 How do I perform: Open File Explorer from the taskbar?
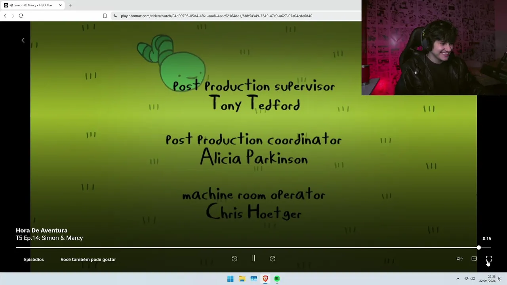tap(242, 279)
